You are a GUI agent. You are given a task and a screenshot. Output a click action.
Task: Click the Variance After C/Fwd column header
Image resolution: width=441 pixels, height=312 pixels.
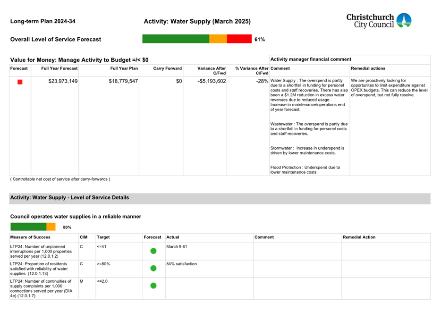tap(212, 70)
